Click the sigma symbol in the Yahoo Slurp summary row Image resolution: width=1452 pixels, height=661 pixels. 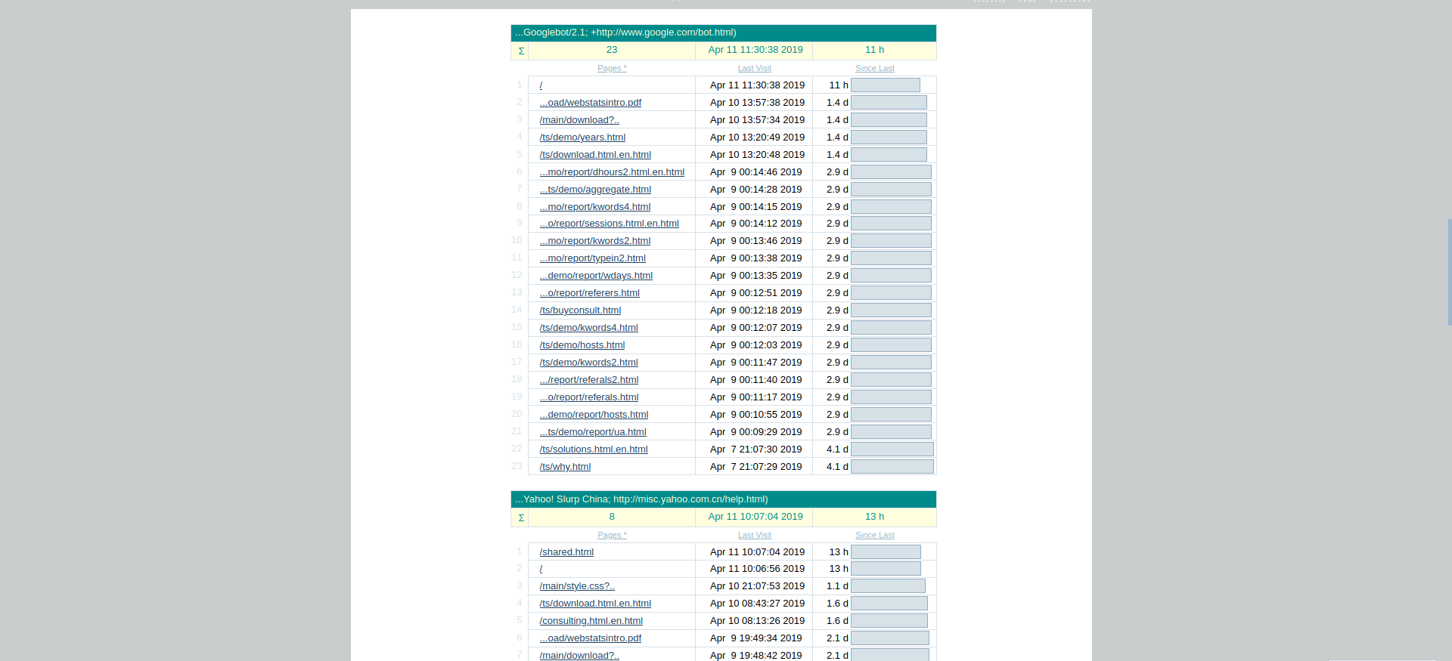pos(520,517)
